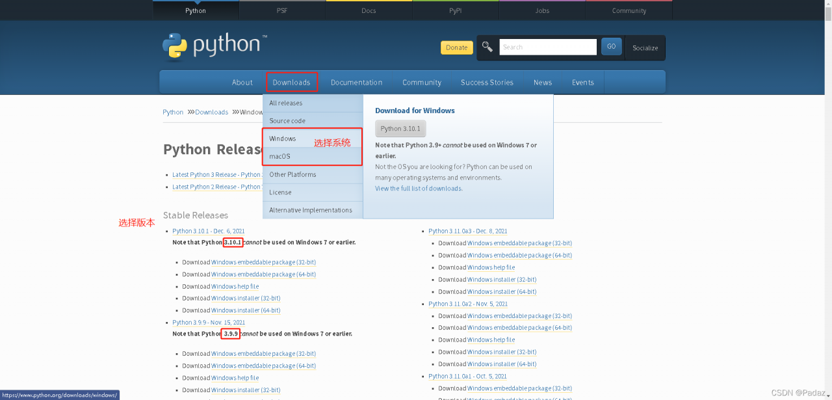This screenshot has width=832, height=400.
Task: Open the News nav menu
Action: pyautogui.click(x=543, y=83)
